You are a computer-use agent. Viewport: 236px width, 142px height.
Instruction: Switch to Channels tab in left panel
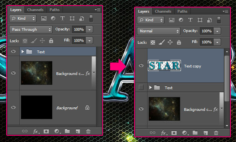click(35, 10)
